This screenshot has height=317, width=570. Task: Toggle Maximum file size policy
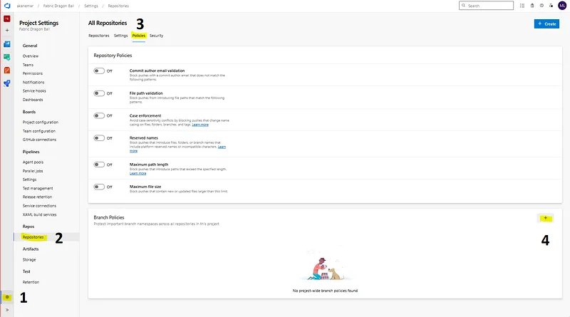tap(99, 187)
